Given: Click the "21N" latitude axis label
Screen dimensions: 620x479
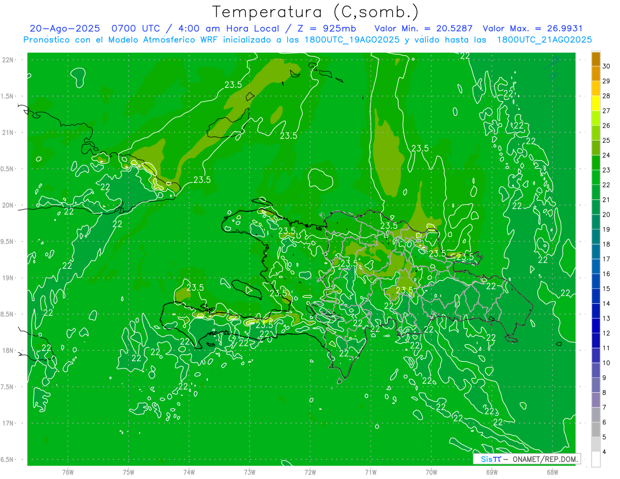Looking at the screenshot, I should pyautogui.click(x=8, y=133).
